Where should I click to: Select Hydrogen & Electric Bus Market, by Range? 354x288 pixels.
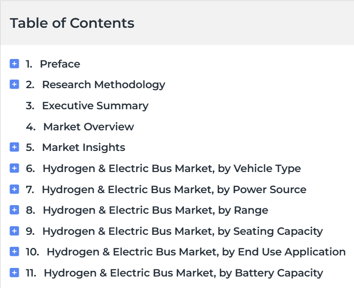[155, 210]
